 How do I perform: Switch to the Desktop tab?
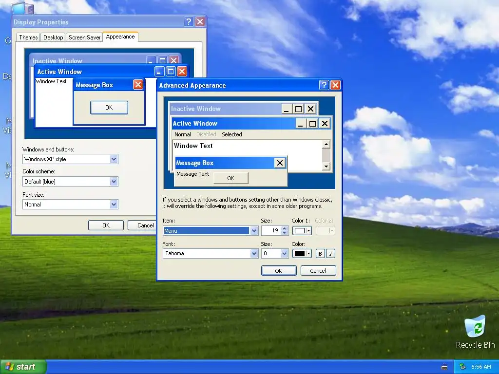[53, 37]
